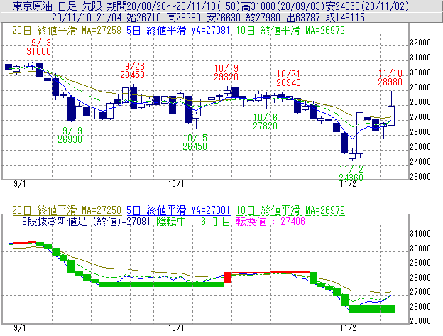Image resolution: width=443 pixels, height=336 pixels.
Task: Click the tall white candle after the 11/2 low
Action: pos(360,134)
